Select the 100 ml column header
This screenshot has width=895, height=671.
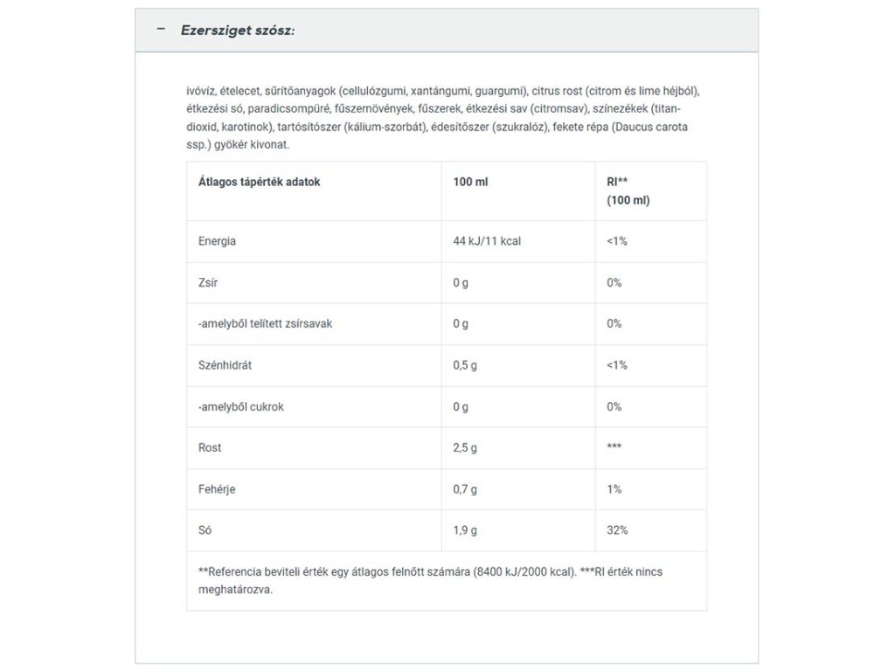[470, 183]
